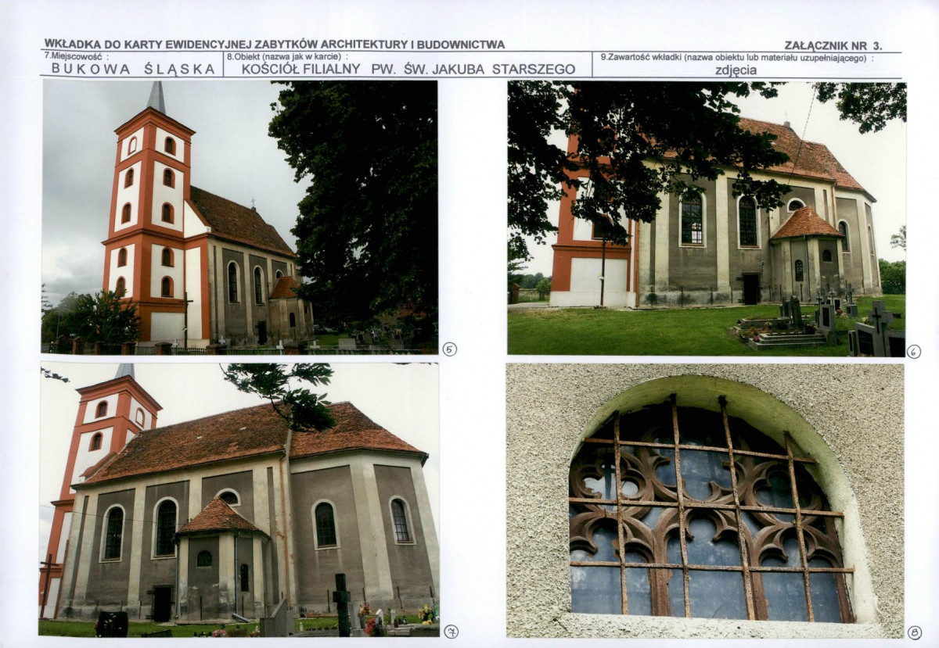Click the circled number 6 photo label
The width and height of the screenshot is (939, 648).
[x=913, y=352]
